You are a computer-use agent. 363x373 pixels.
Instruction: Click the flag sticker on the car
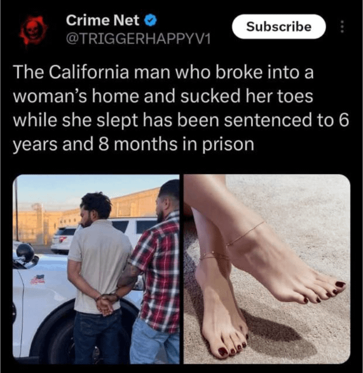pos(38,280)
